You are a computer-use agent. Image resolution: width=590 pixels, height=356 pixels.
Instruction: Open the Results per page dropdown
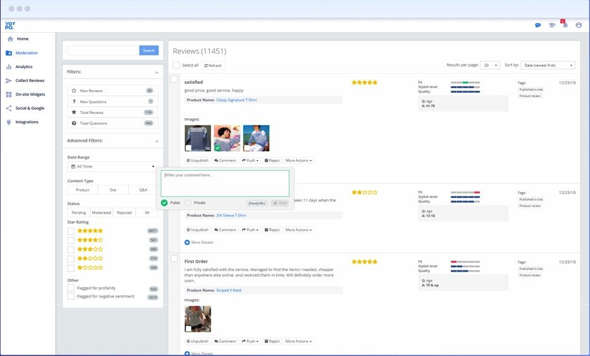pos(490,65)
